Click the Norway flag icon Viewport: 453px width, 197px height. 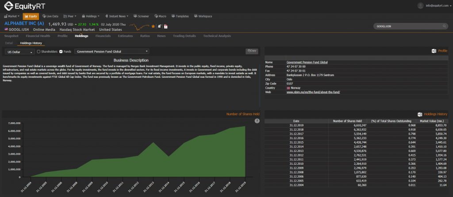(x=288, y=88)
